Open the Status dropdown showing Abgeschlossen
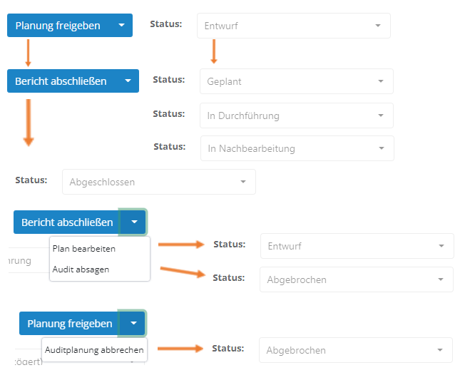The height and width of the screenshot is (385, 470). [x=158, y=182]
